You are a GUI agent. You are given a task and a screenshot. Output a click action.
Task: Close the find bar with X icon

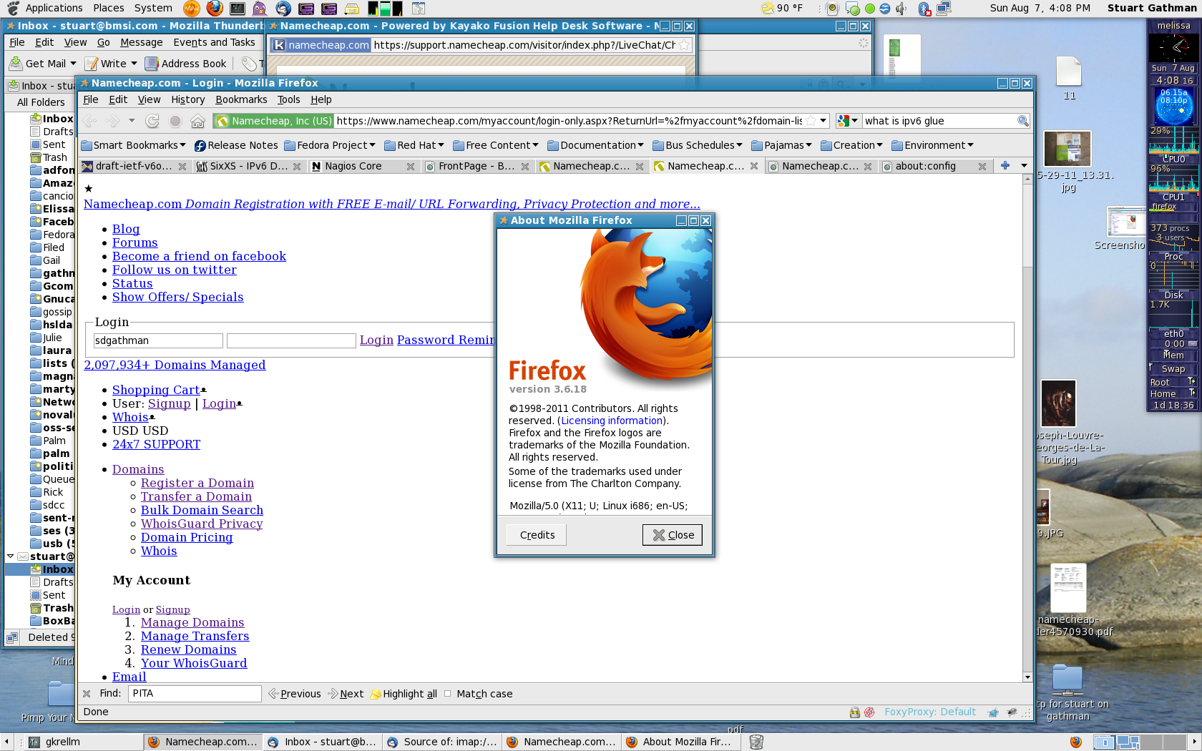tap(87, 694)
